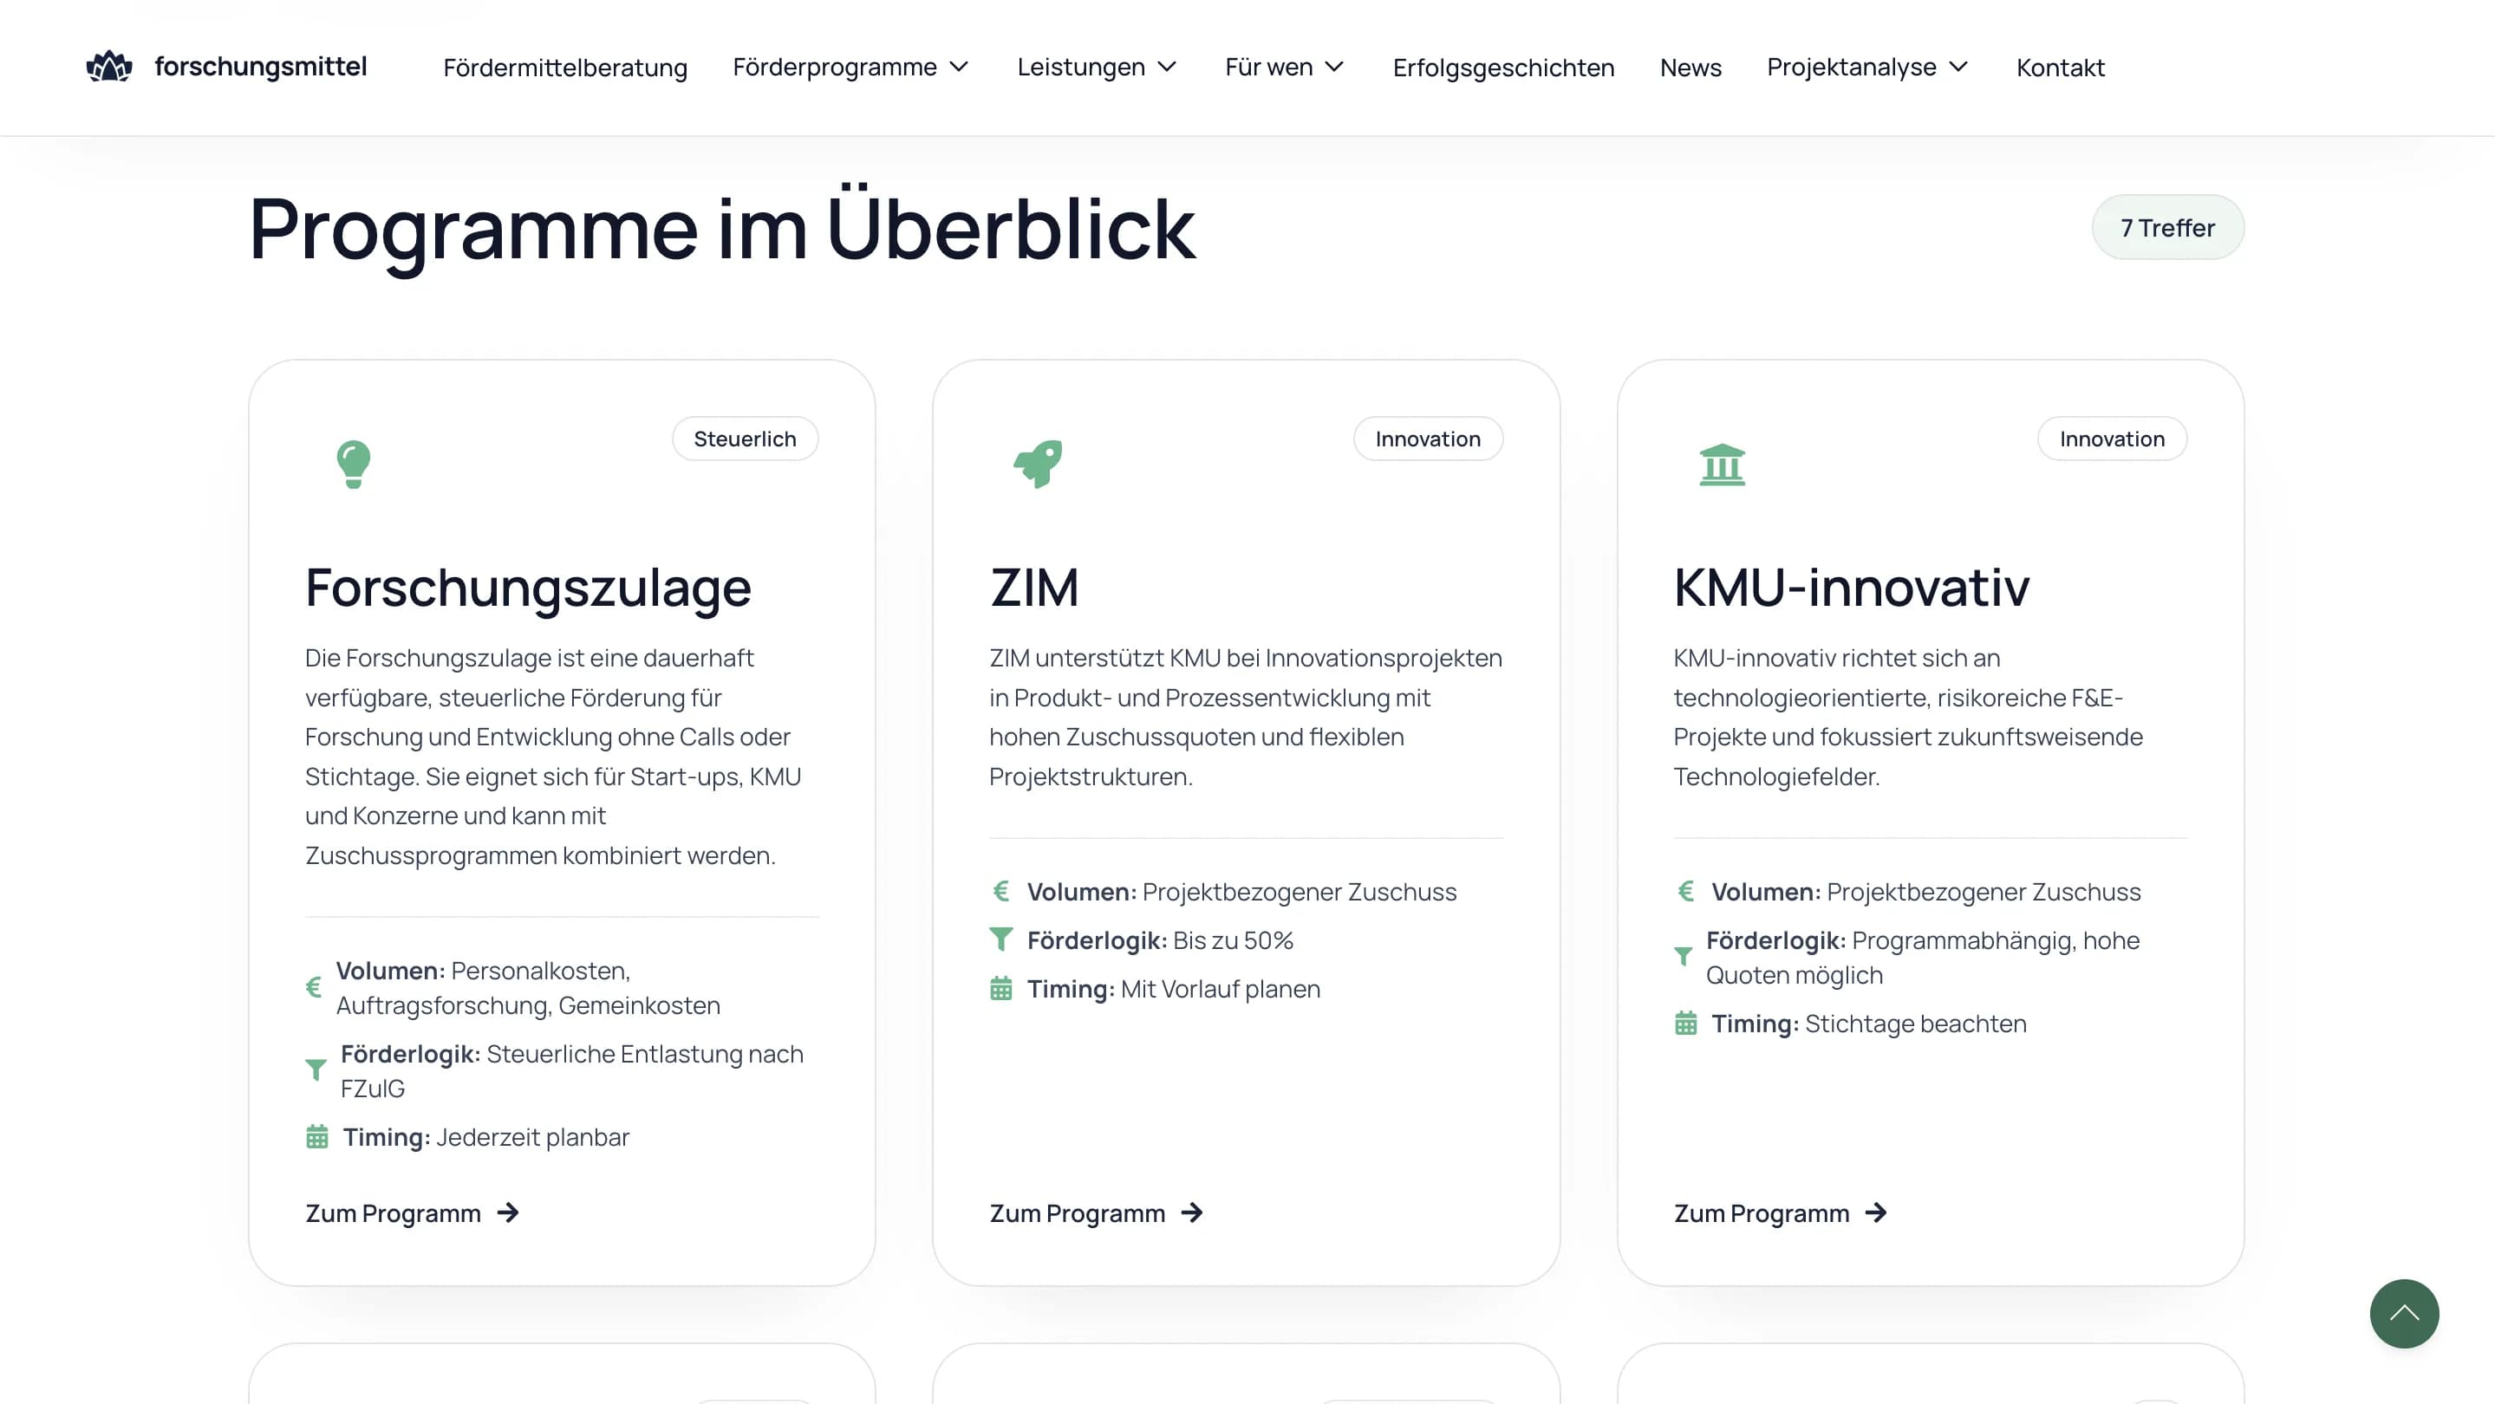
Task: Click the Steuerlich tag on Forschungszulage card
Action: tap(745, 439)
